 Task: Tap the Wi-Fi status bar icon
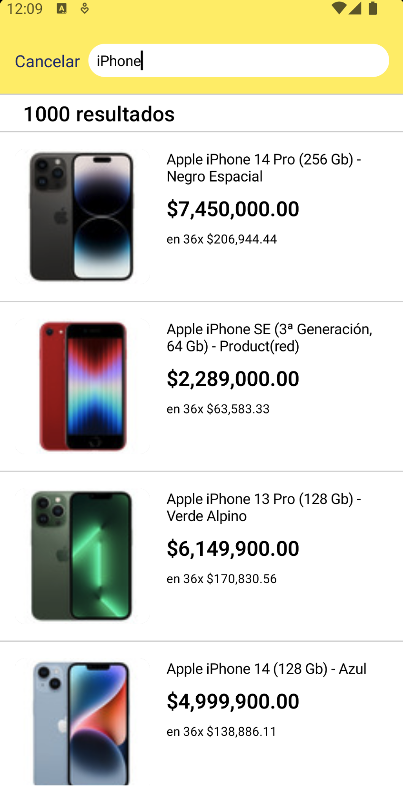pyautogui.click(x=340, y=8)
